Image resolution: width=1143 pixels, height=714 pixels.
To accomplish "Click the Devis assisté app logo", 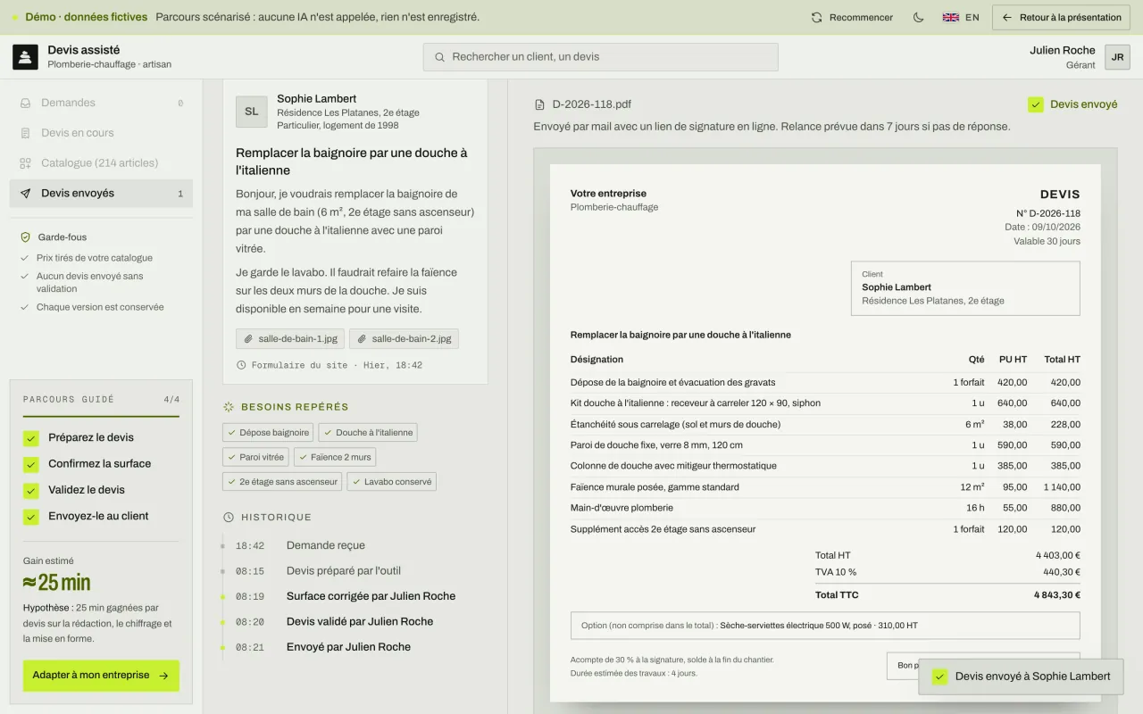I will 25,56.
